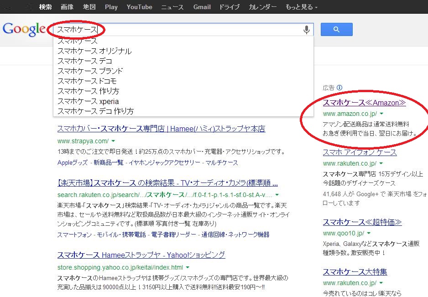The image size is (428, 297).
Task: Open YouTube from the top navigation bar
Action: (x=139, y=7)
